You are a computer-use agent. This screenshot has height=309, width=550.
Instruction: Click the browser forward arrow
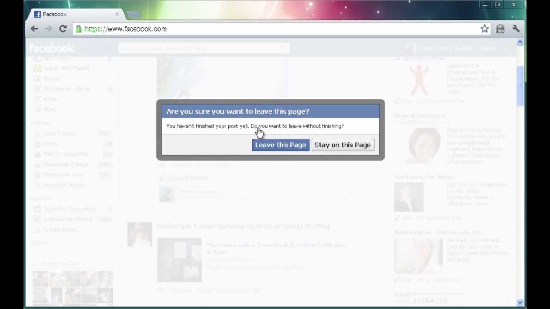(x=49, y=29)
